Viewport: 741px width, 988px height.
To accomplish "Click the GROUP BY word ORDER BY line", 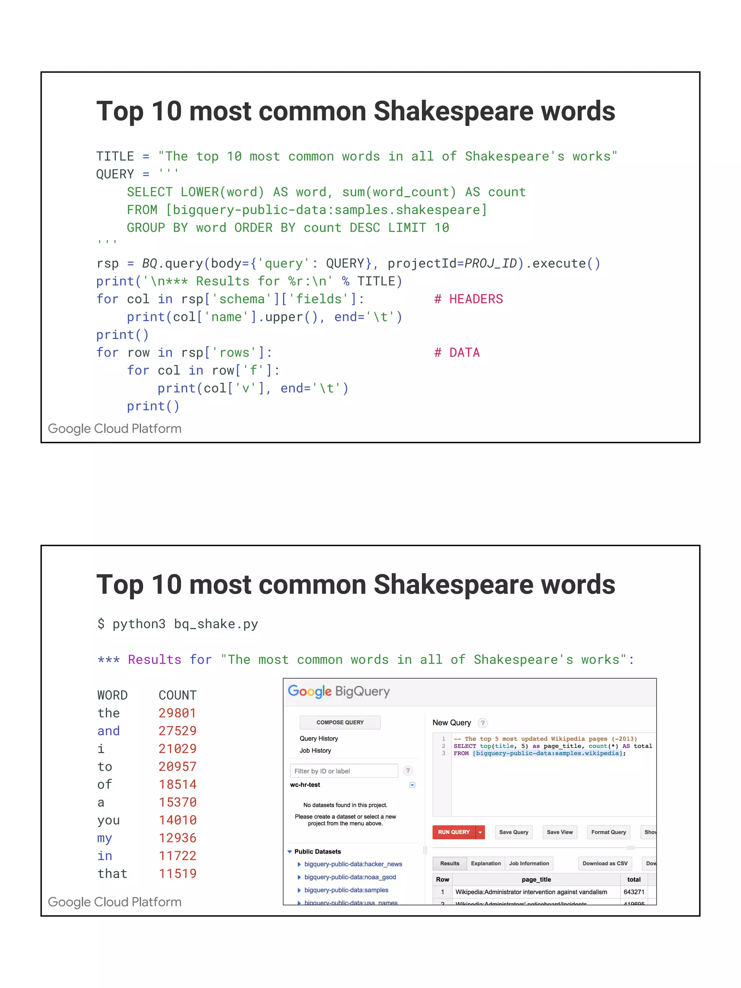I will point(288,228).
